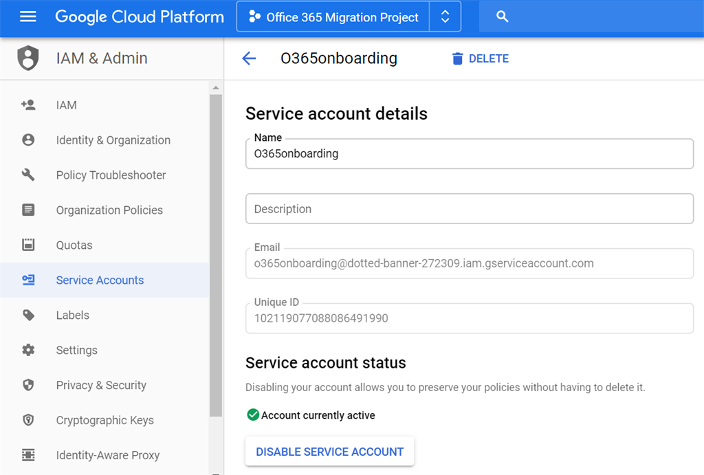The image size is (704, 475).
Task: Click the IAM & Admin shield icon
Action: pos(28,58)
